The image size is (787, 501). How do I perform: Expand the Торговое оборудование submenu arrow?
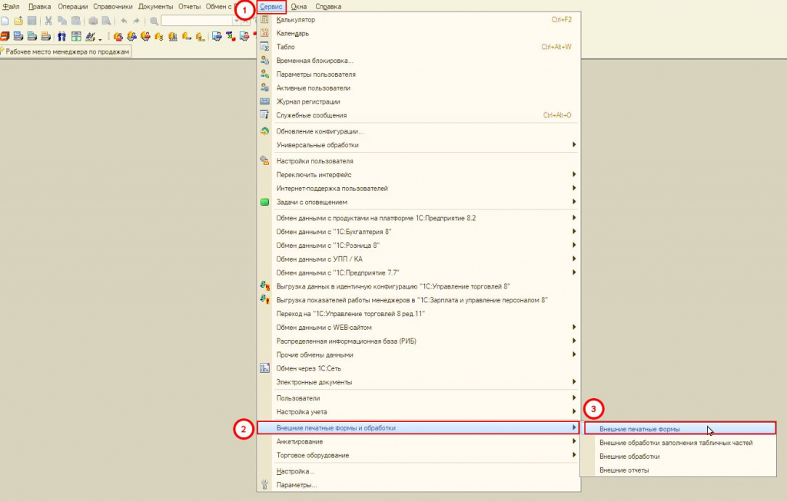[x=574, y=455]
